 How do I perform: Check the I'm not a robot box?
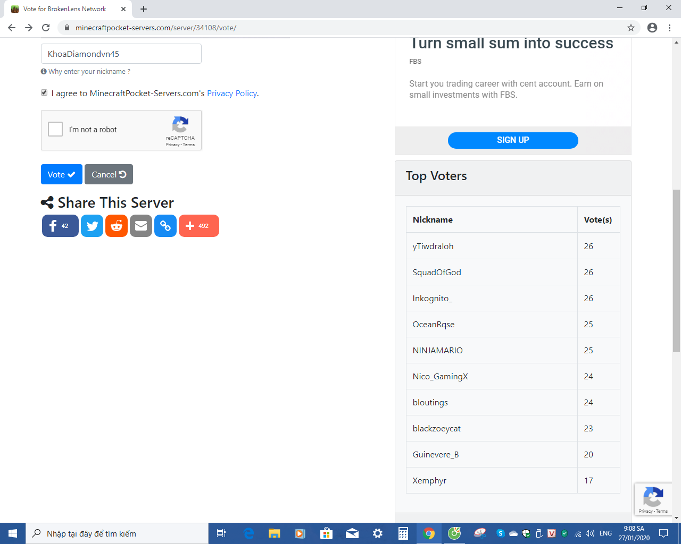(55, 129)
